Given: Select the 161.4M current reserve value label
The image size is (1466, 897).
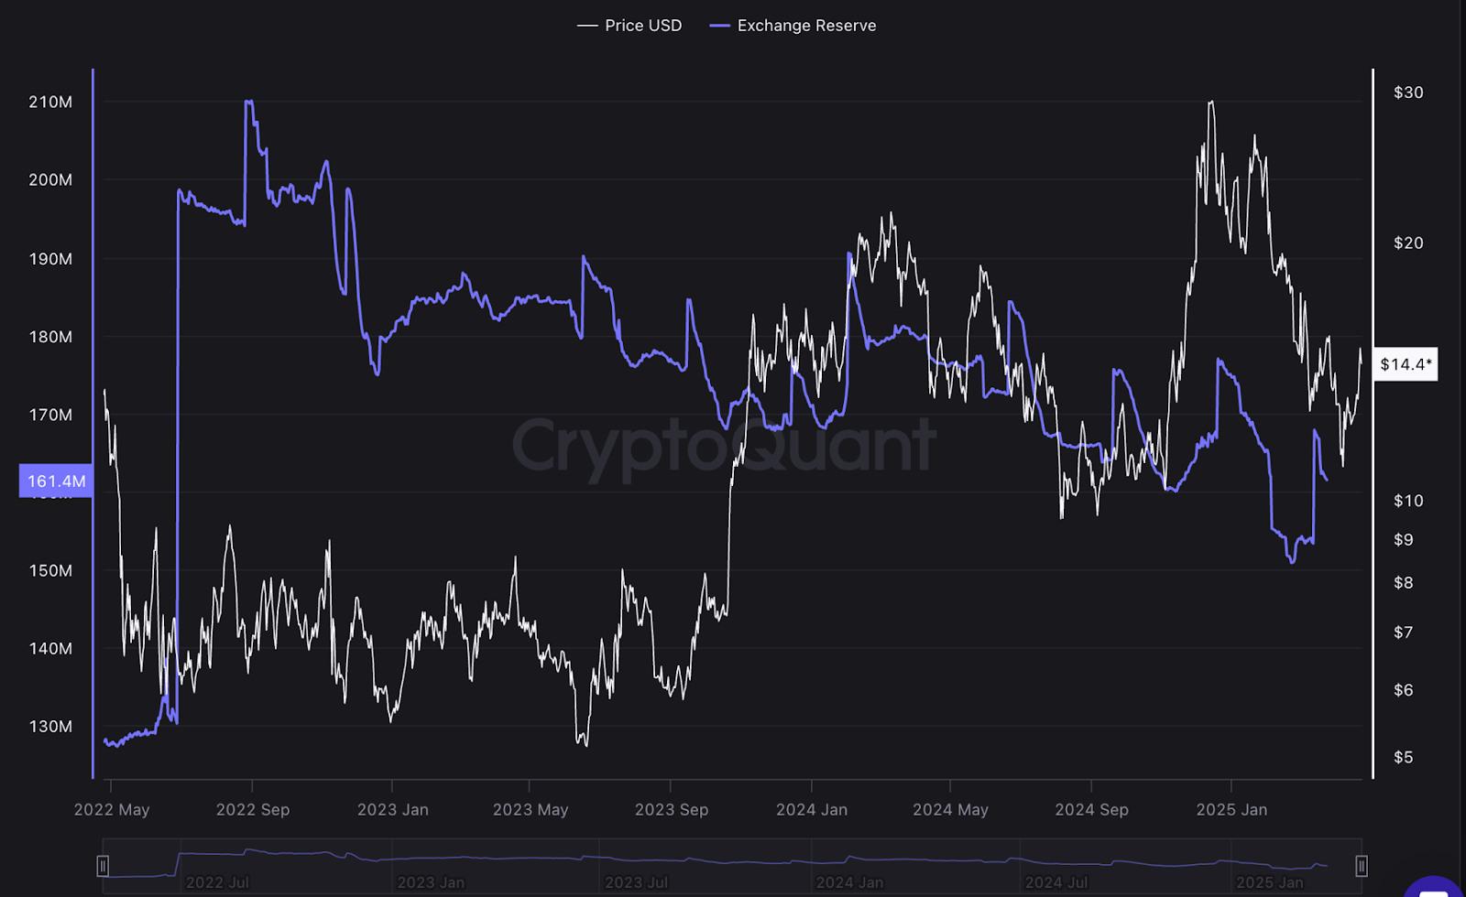Looking at the screenshot, I should [x=56, y=481].
